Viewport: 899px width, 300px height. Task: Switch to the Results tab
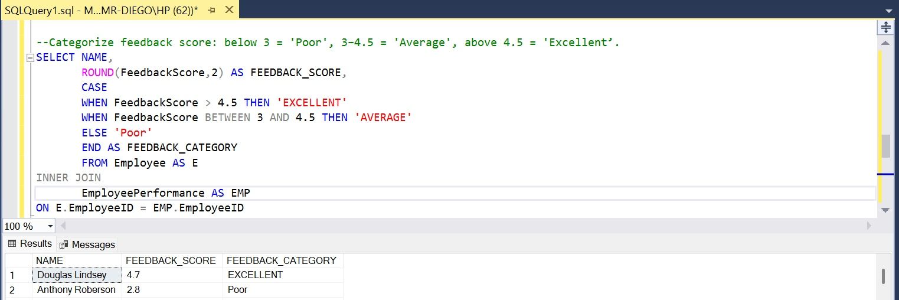[30, 243]
